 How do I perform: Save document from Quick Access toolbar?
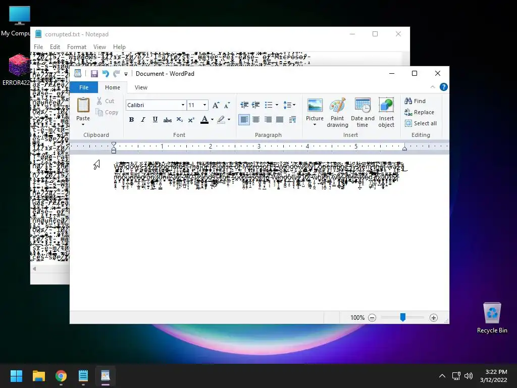point(94,74)
